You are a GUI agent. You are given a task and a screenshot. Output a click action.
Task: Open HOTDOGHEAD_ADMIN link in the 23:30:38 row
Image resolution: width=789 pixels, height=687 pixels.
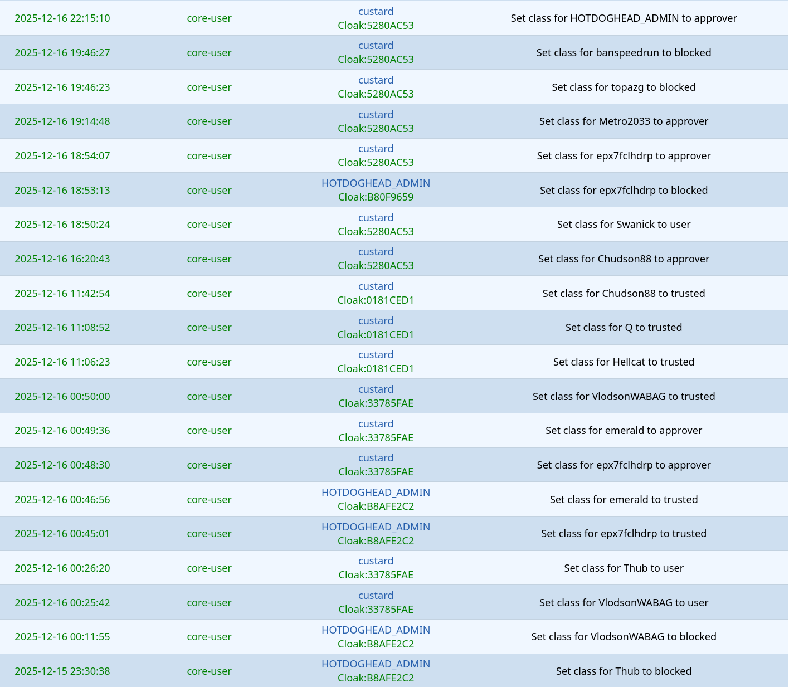pyautogui.click(x=376, y=664)
